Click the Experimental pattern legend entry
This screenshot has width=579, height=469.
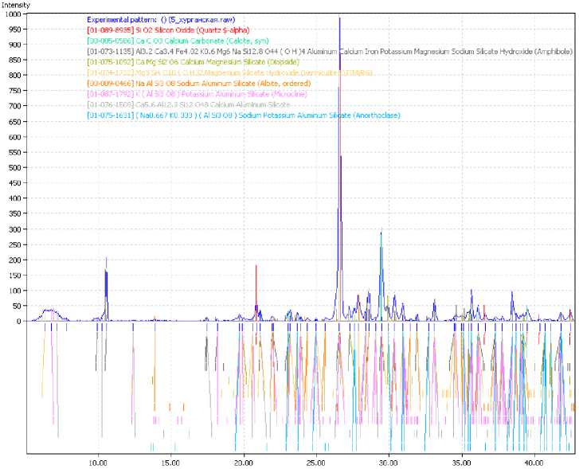tap(161, 20)
